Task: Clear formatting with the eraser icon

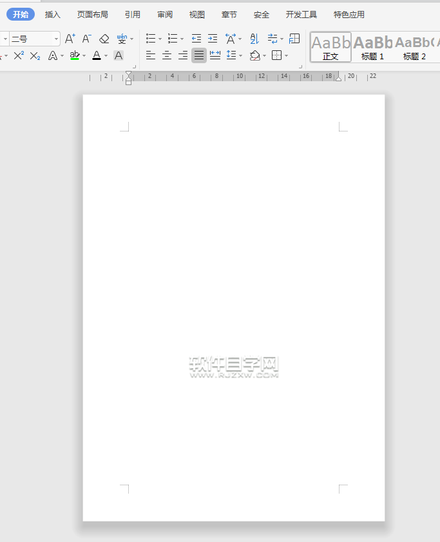Action: point(104,39)
